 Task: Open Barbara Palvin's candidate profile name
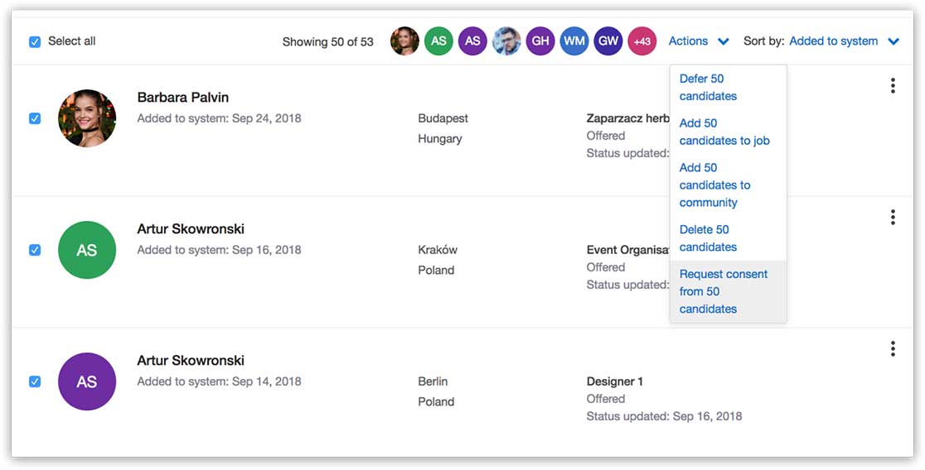tap(182, 98)
